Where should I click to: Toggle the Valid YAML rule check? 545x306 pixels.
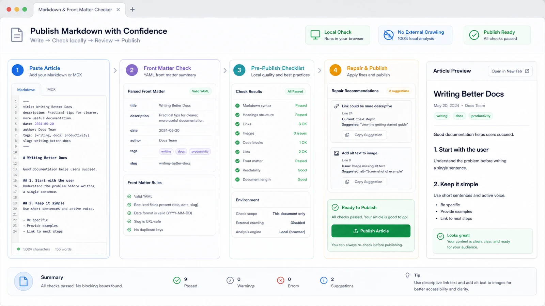pyautogui.click(x=129, y=197)
